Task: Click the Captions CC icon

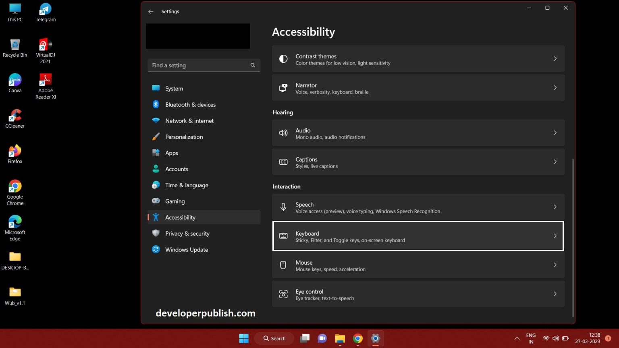Action: point(283,162)
